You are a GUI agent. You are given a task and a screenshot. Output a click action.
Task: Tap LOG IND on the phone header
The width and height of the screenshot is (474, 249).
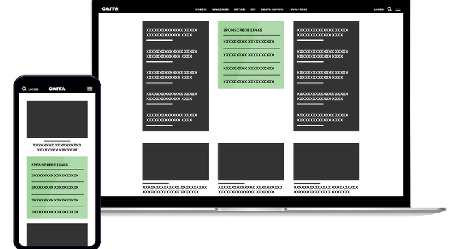(33, 89)
